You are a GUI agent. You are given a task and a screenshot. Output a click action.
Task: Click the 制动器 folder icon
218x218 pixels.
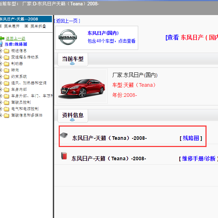pos(6,64)
